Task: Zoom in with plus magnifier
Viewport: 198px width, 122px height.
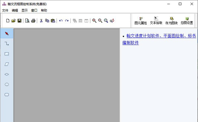Action: coord(94,21)
